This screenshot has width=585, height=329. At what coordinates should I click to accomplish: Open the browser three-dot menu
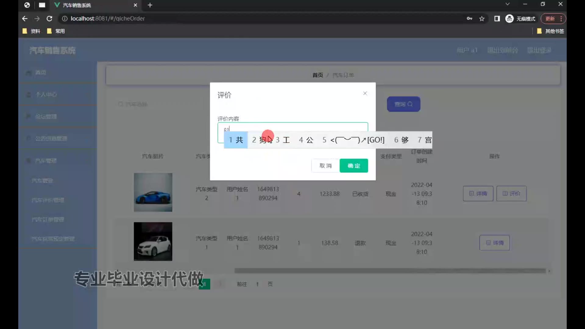click(561, 19)
